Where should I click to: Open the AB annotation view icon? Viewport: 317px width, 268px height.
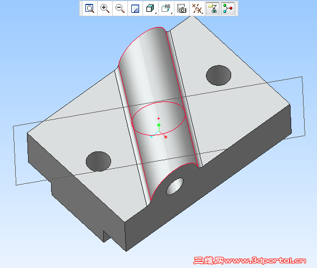pyautogui.click(x=166, y=8)
